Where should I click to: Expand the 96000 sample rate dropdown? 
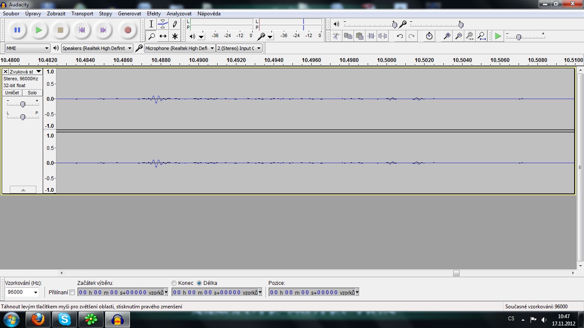22,292
